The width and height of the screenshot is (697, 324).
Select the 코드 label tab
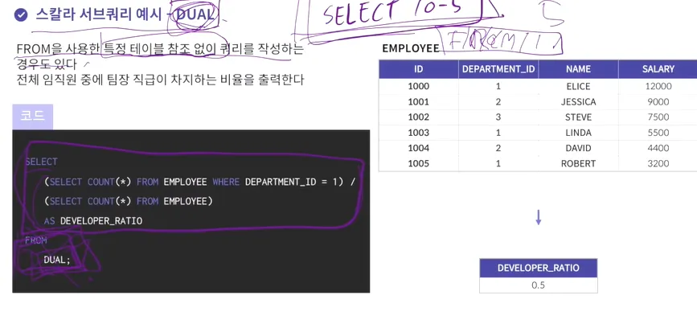tap(32, 117)
